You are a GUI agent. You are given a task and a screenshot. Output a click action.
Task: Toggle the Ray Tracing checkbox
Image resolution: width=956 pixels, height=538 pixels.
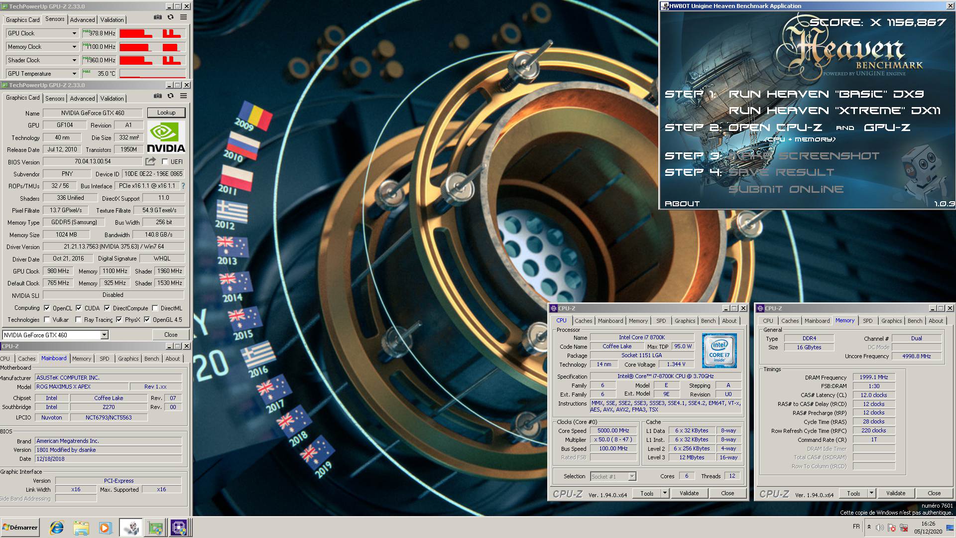[x=78, y=320]
